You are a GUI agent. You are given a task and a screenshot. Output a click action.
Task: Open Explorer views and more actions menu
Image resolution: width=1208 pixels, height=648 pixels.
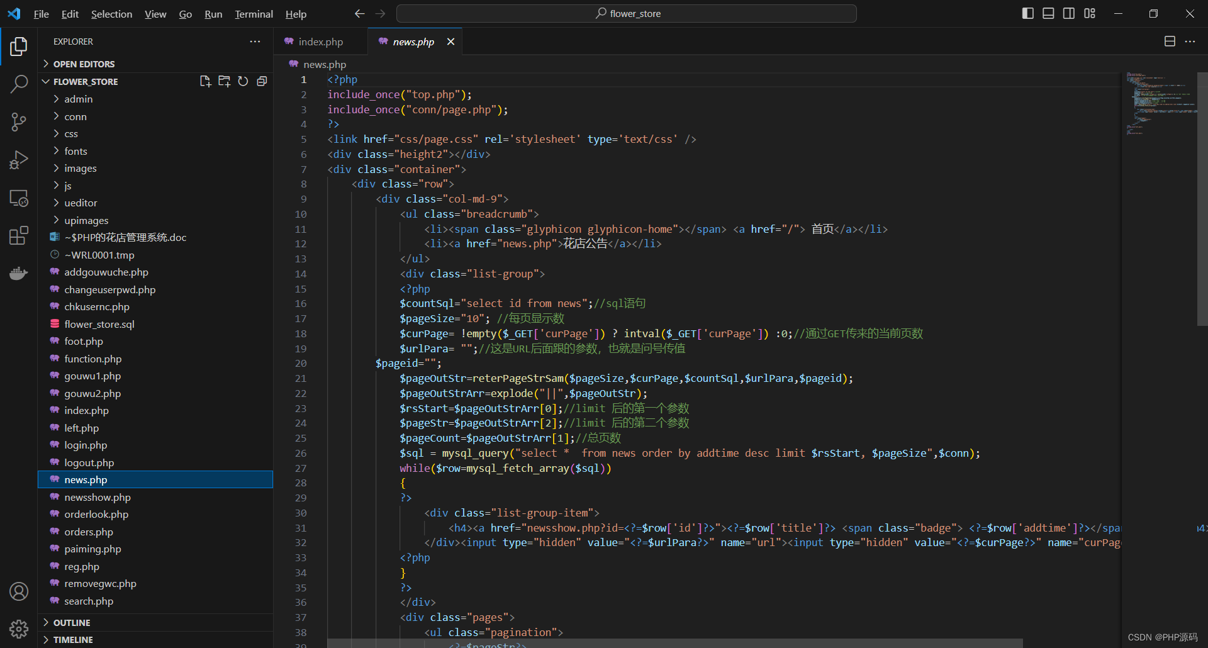tap(255, 42)
